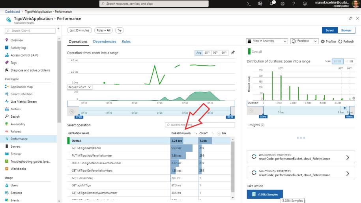Open Access control (IAM)
This screenshot has height=203, width=361.
pyautogui.click(x=24, y=55)
